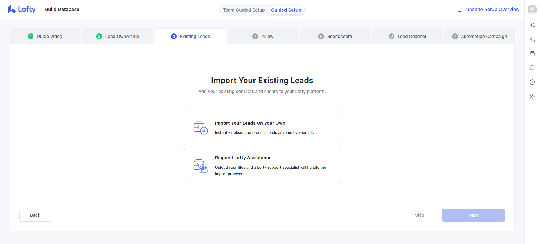The width and height of the screenshot is (540, 244).
Task: Open the settings gear icon
Action: [x=532, y=96]
